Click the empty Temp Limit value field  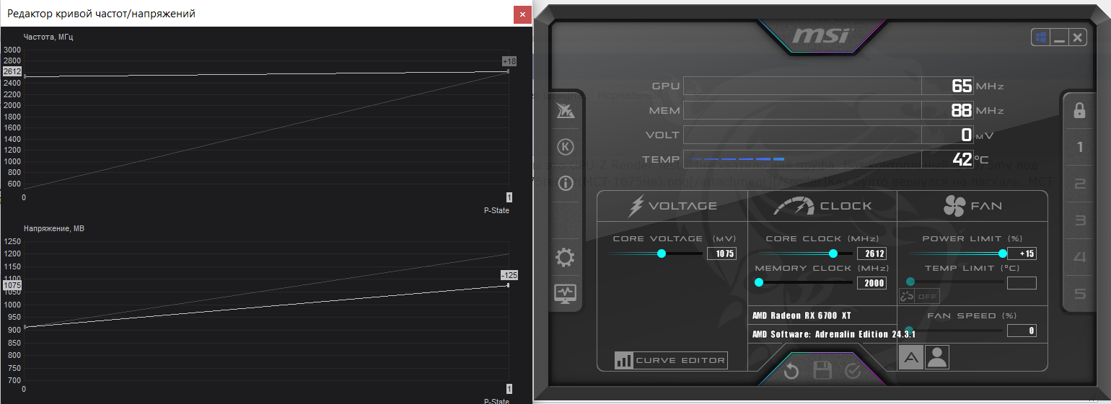pyautogui.click(x=1022, y=283)
